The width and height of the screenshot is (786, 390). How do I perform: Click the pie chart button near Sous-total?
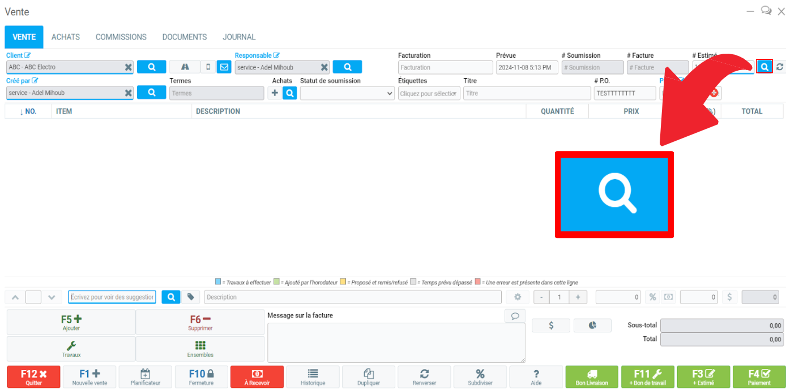[x=592, y=326]
